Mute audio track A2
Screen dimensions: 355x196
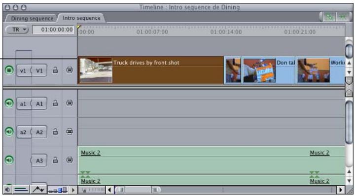point(9,131)
